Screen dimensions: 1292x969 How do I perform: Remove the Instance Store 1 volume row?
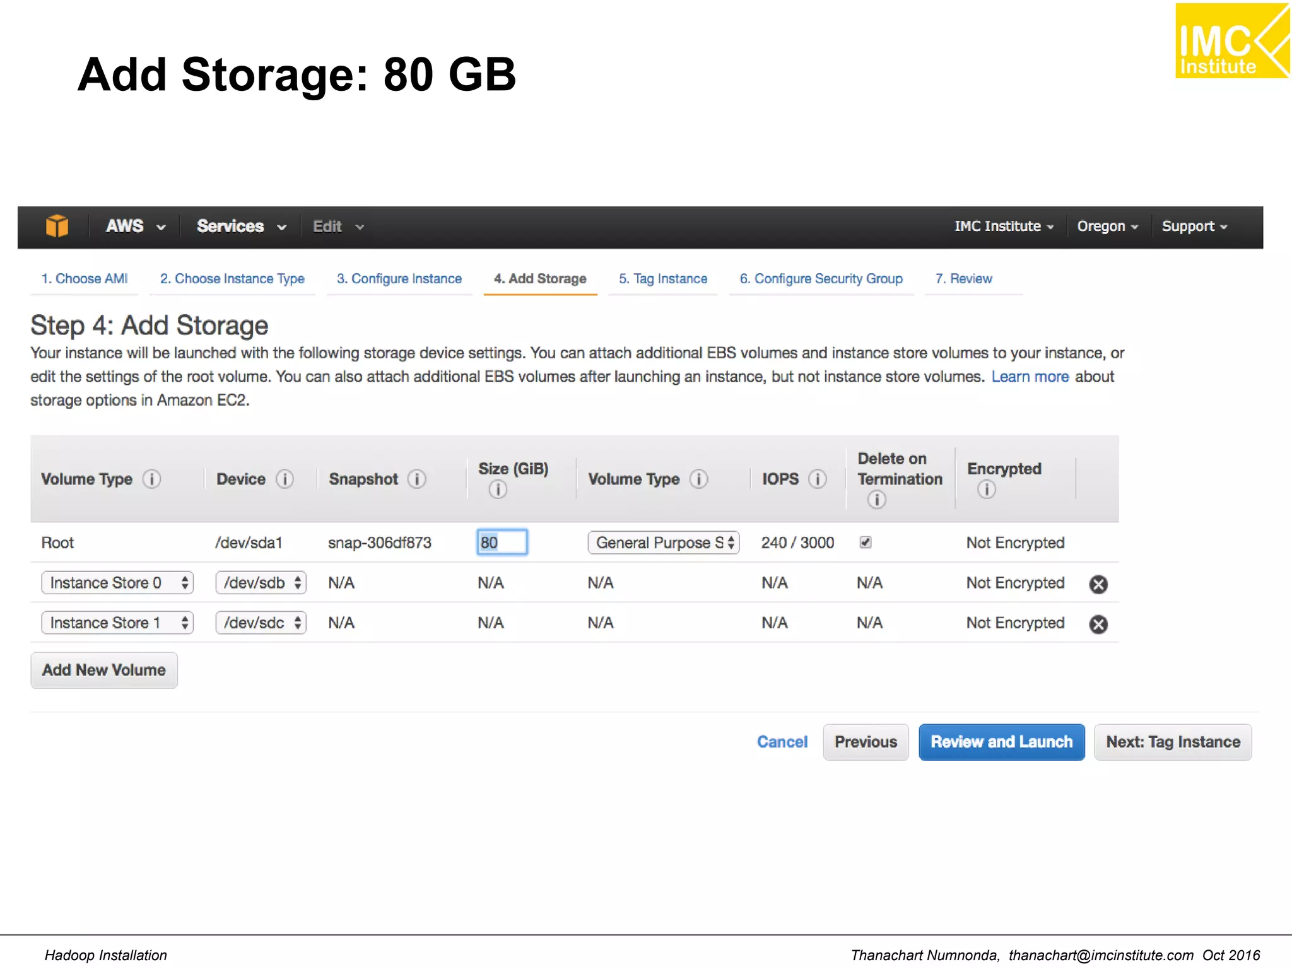[1098, 624]
